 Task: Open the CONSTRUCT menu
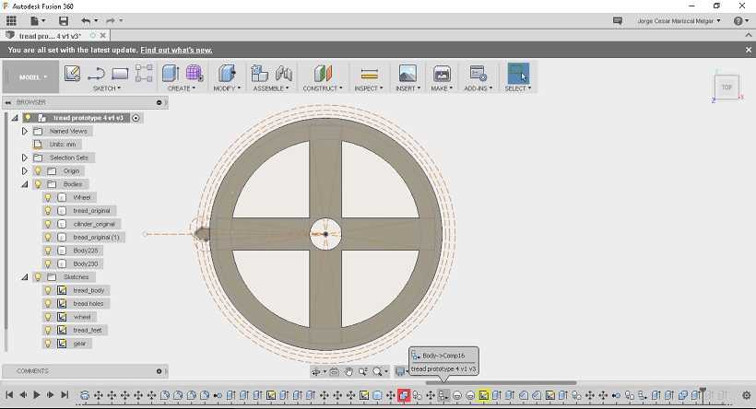click(323, 88)
